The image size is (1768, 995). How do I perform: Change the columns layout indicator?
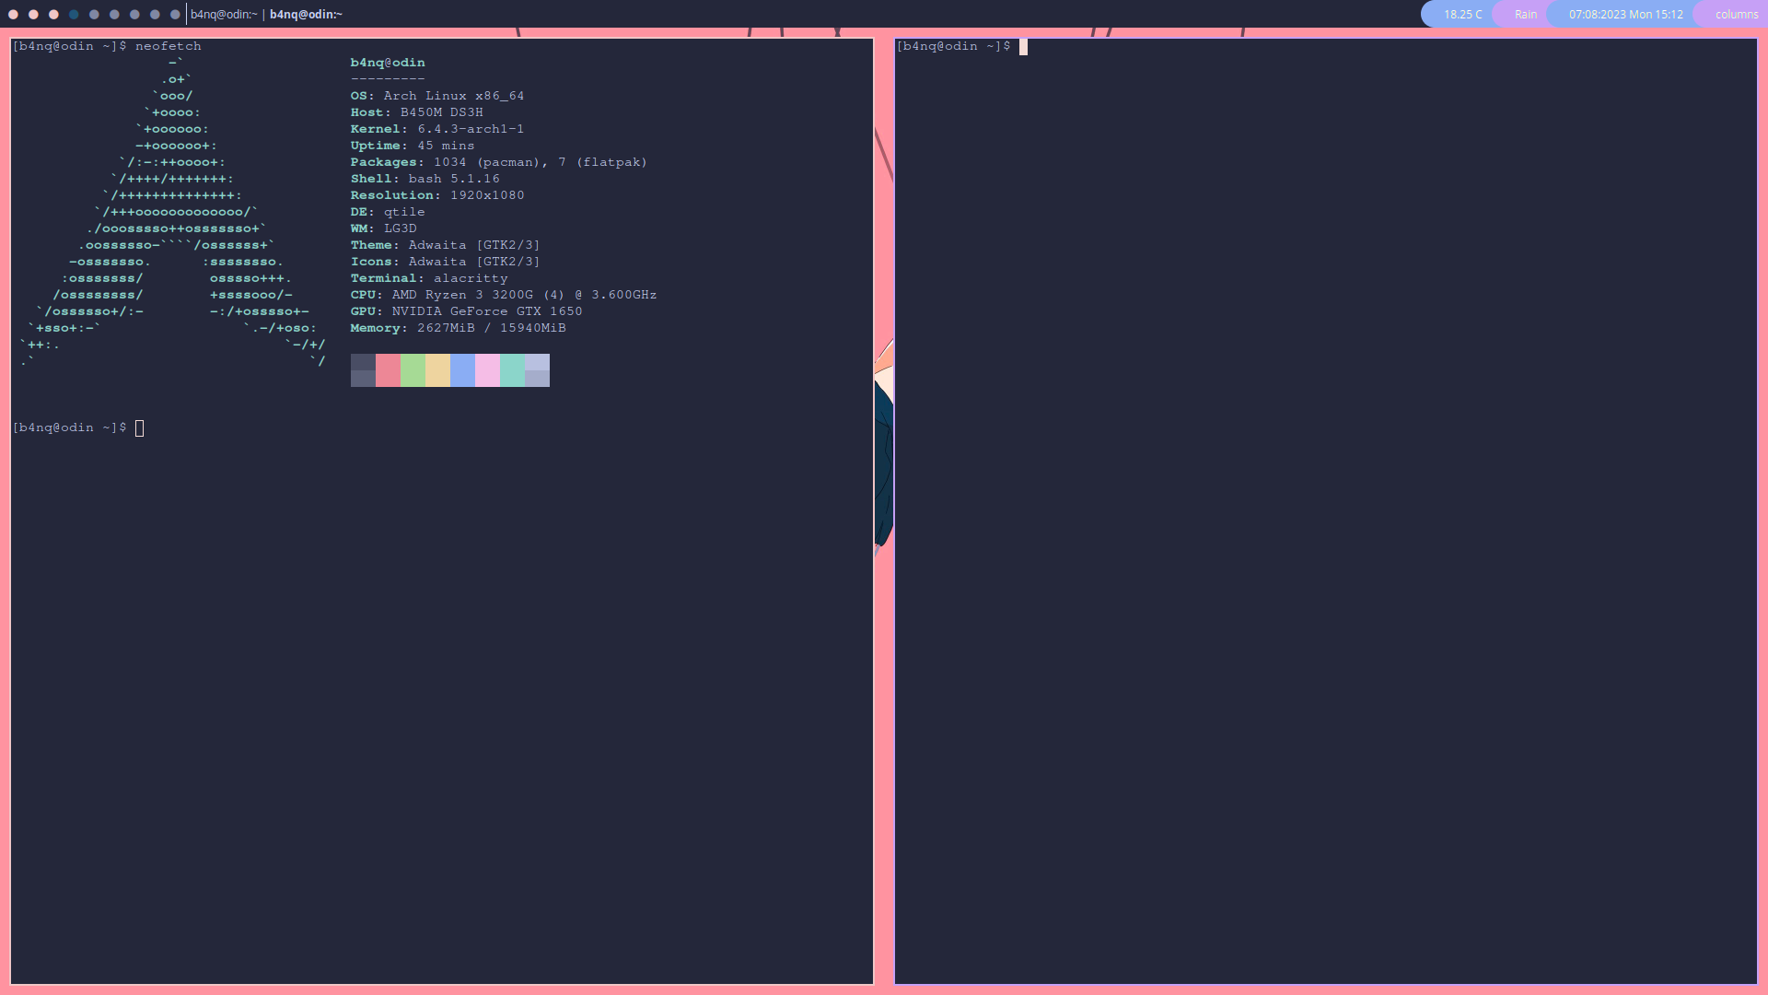click(1736, 15)
